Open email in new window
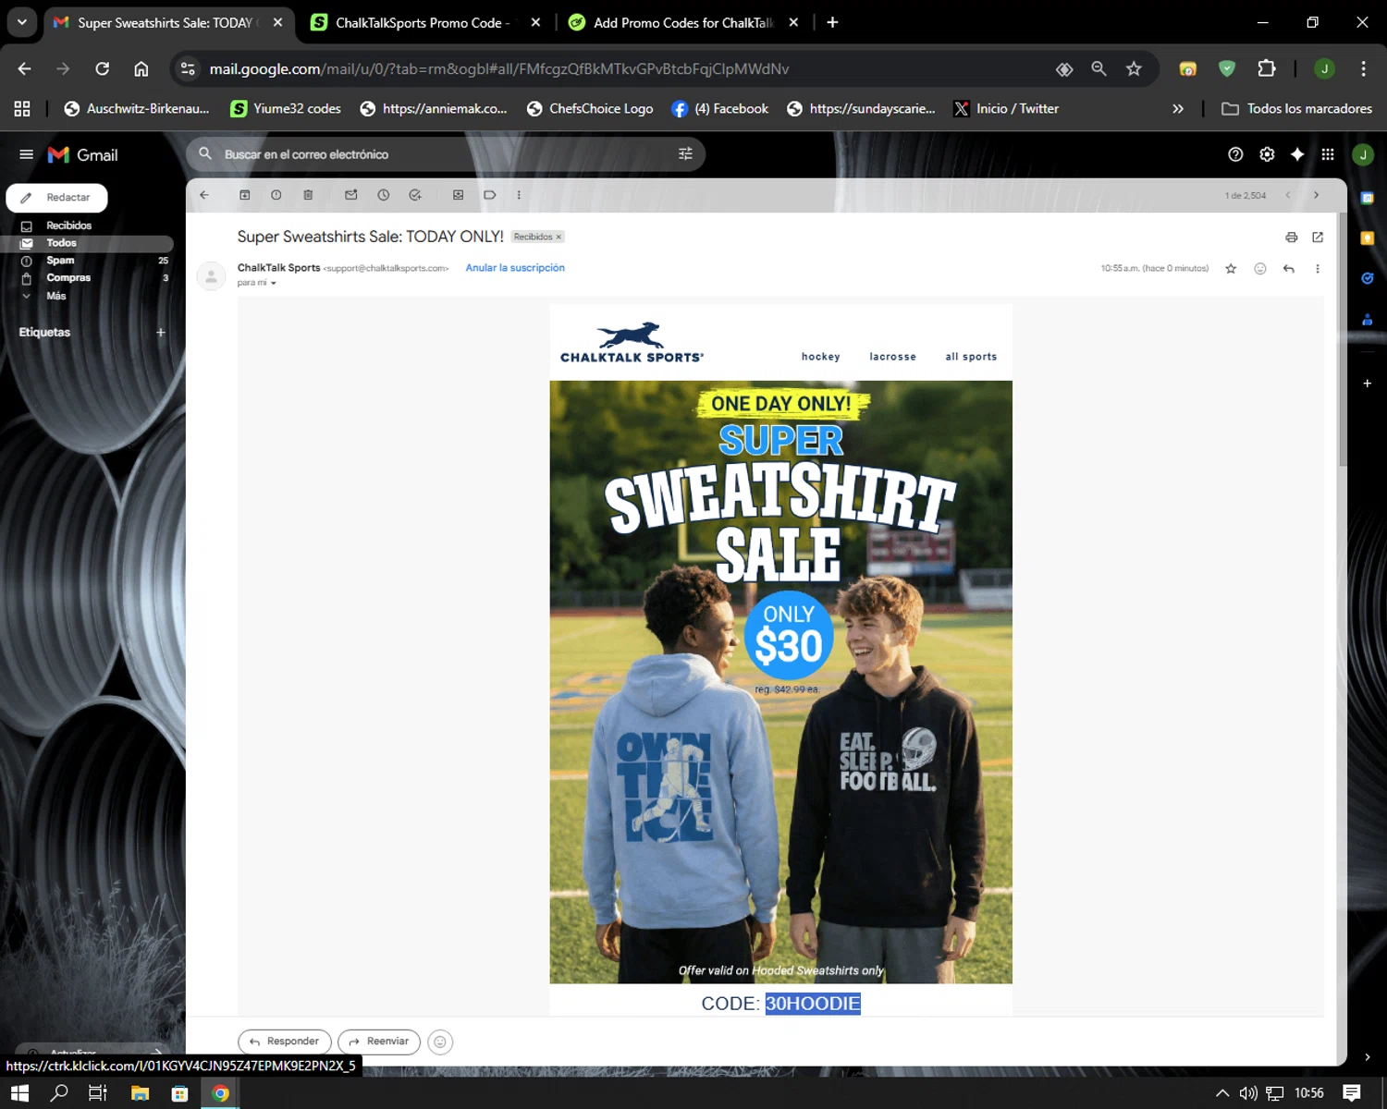 pyautogui.click(x=1318, y=238)
